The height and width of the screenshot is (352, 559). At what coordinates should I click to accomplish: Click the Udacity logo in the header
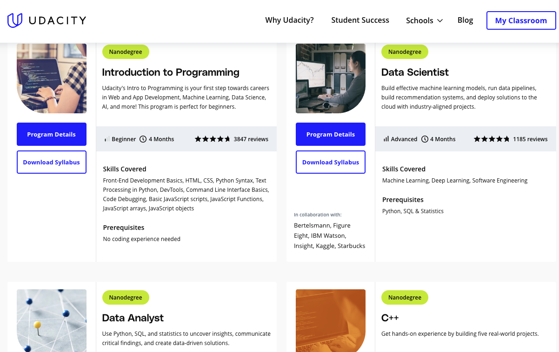(x=46, y=20)
